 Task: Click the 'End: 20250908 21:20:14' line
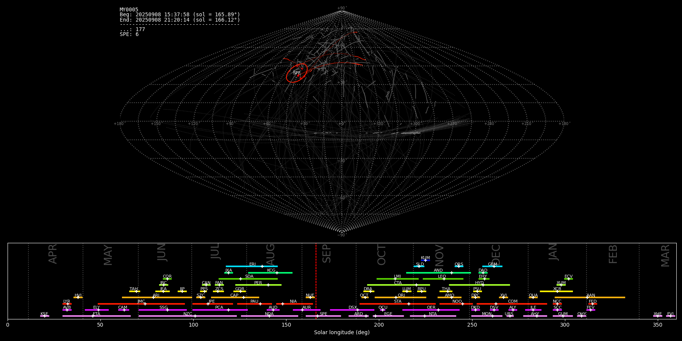coord(180,20)
